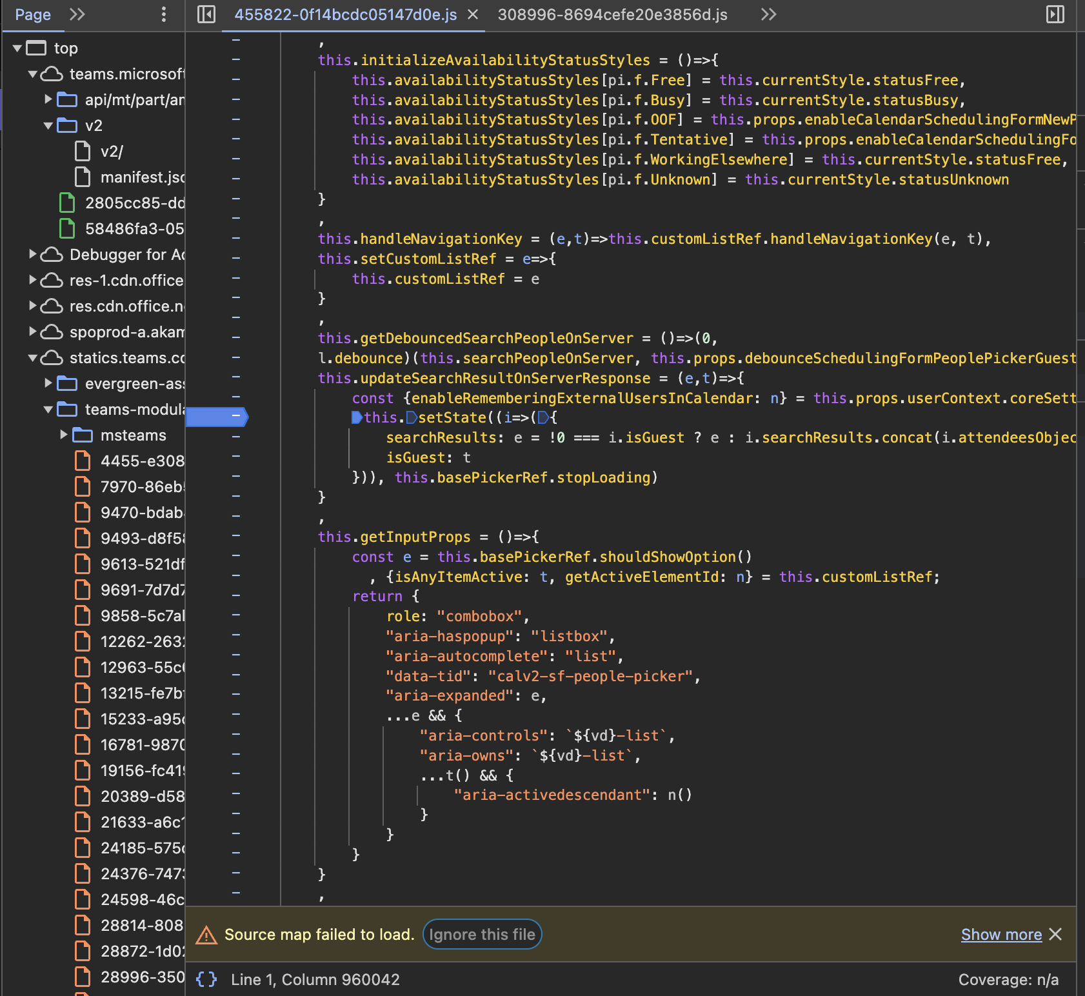
Task: Open 12963-55c script file
Action: (129, 668)
